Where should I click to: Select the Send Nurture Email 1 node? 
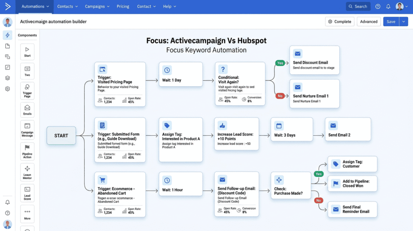coord(315,94)
